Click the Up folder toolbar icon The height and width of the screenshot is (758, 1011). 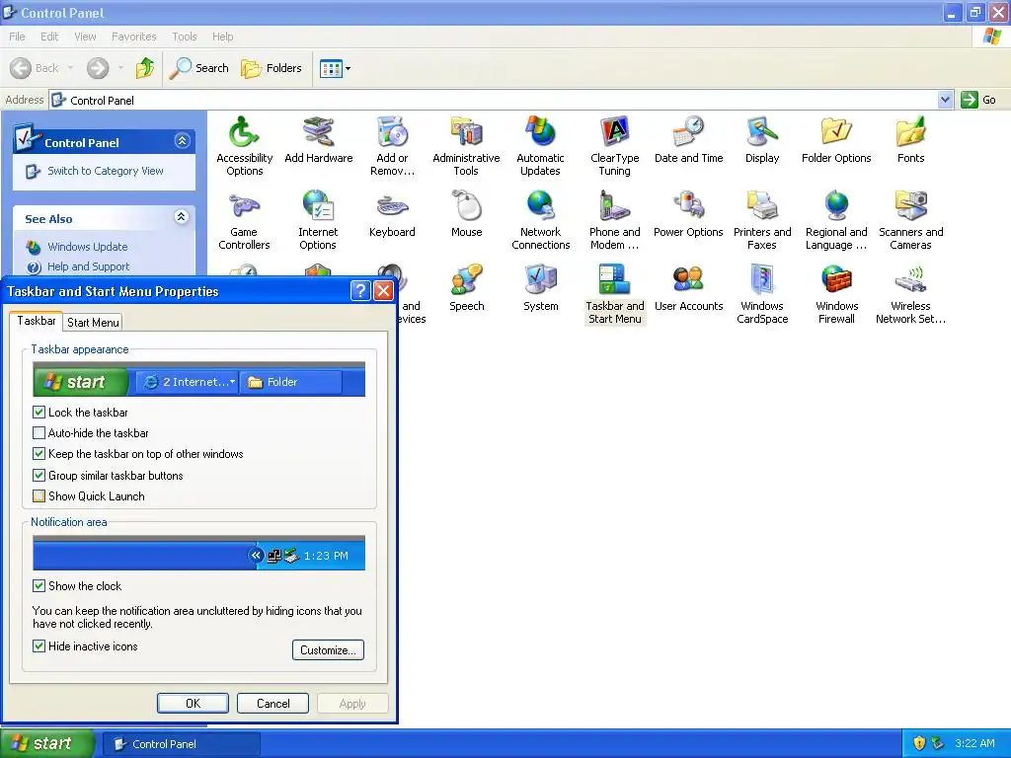(145, 68)
